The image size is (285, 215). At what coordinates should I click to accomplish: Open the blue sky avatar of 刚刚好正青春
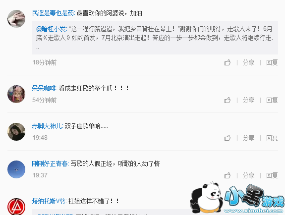click(x=16, y=169)
